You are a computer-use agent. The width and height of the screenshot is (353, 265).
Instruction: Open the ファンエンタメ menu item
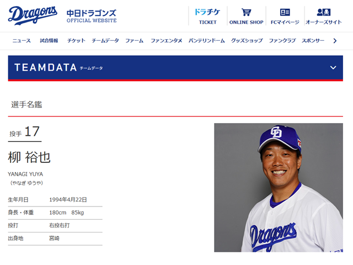(x=167, y=40)
